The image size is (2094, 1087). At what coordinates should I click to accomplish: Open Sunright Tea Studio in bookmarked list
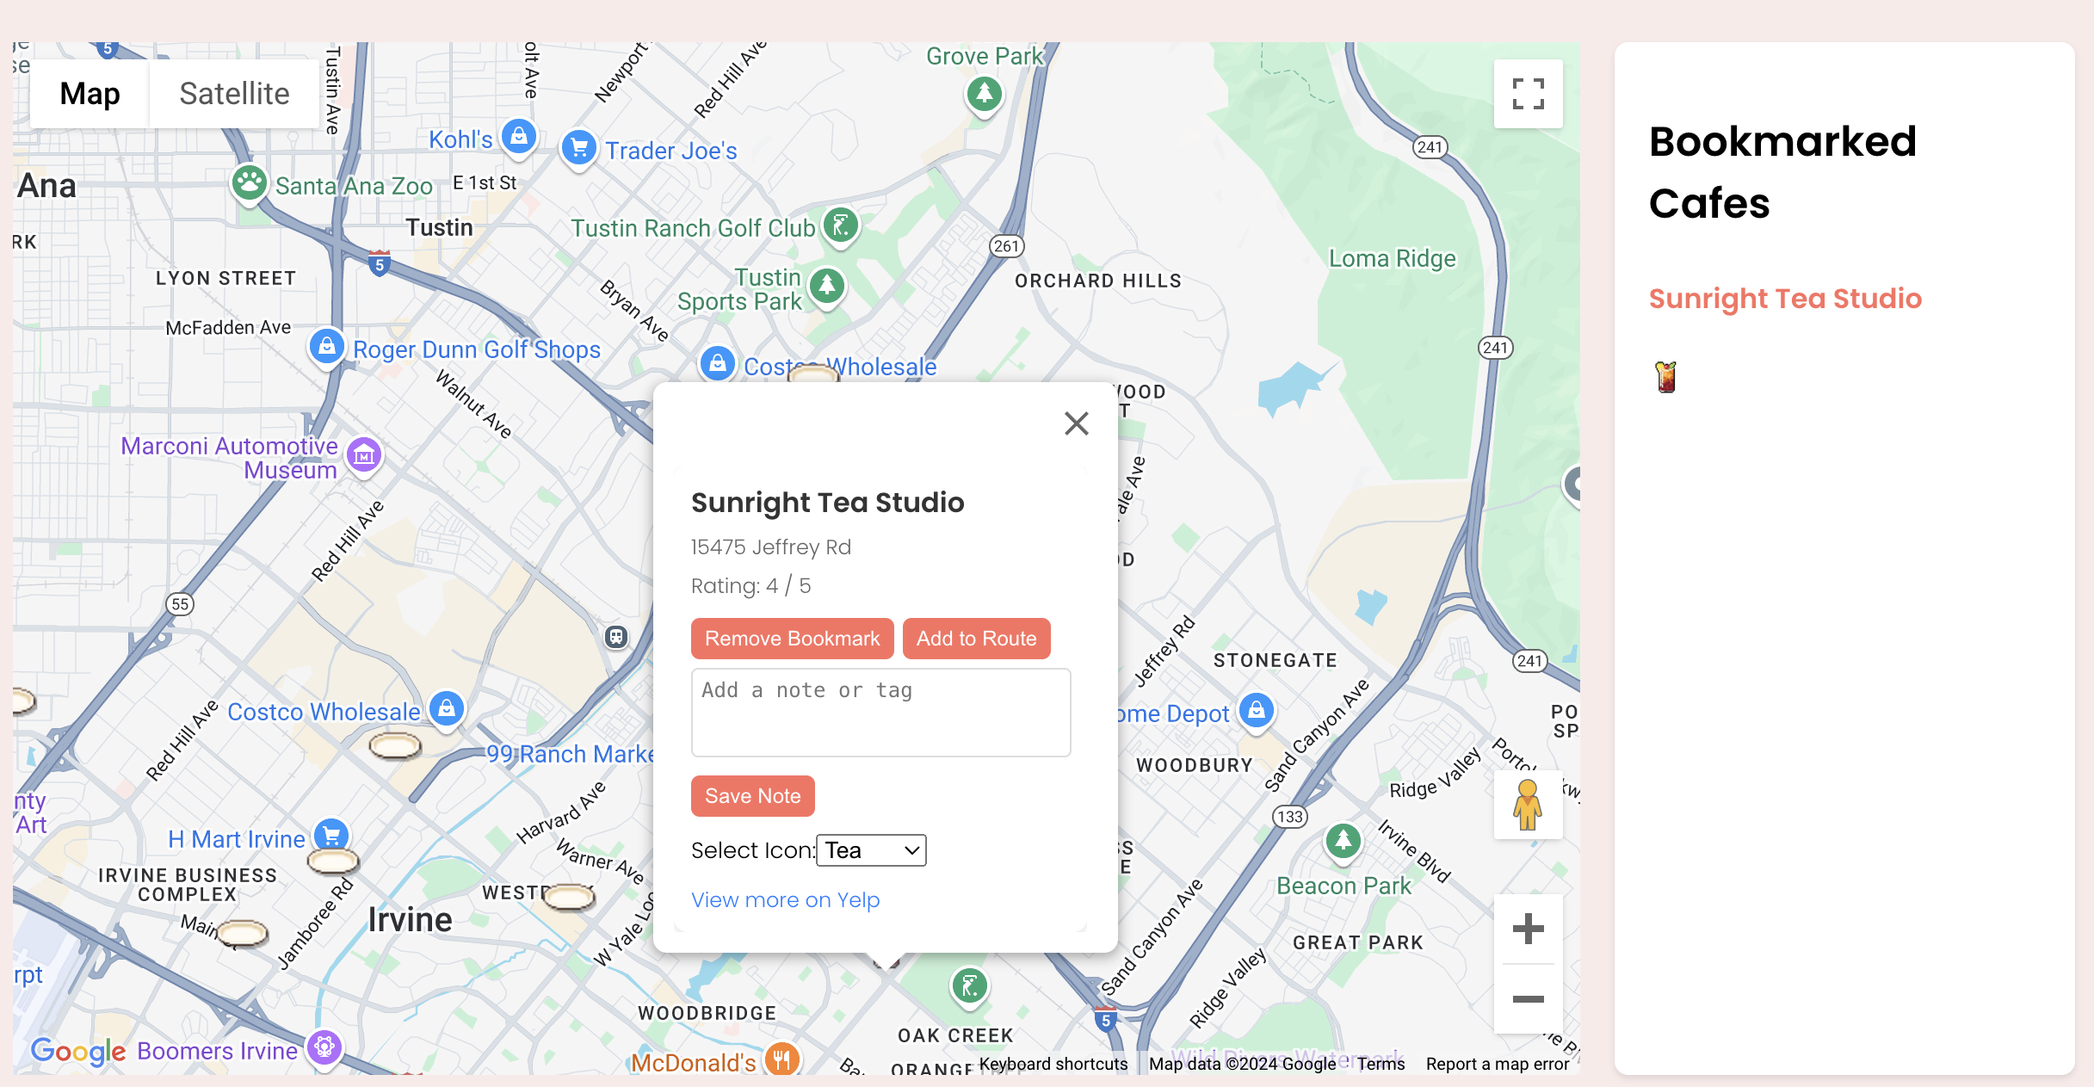point(1784,299)
